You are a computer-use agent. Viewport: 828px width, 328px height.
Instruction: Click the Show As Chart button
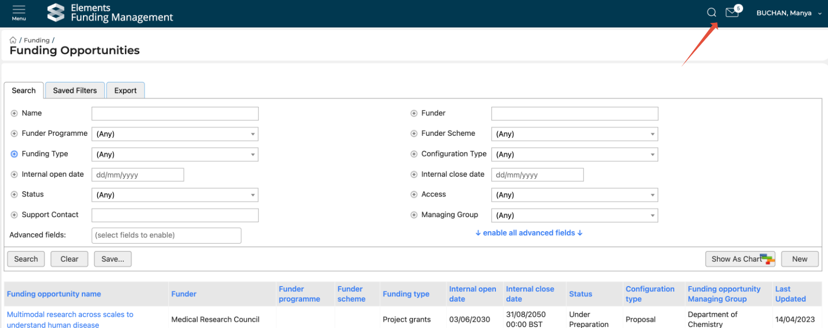pyautogui.click(x=739, y=259)
